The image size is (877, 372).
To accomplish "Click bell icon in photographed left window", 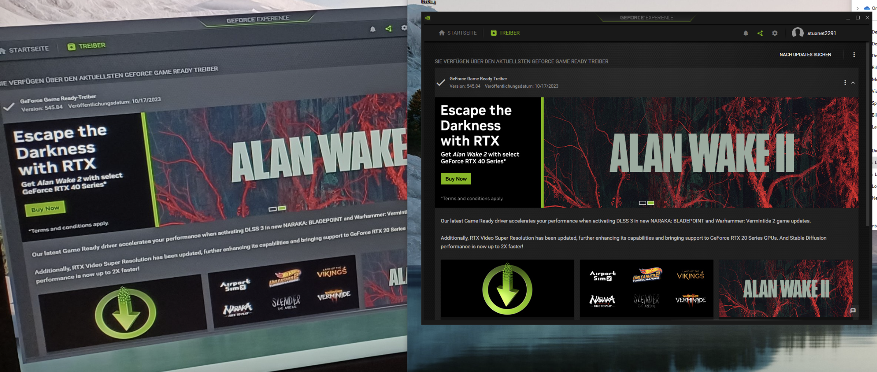I will click(372, 29).
